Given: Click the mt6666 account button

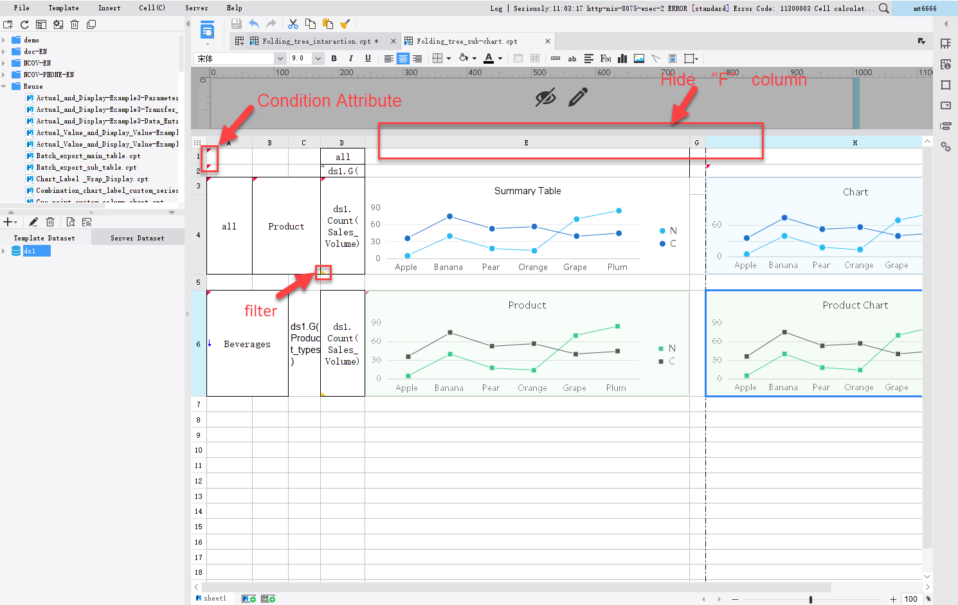Looking at the screenshot, I should (x=925, y=8).
